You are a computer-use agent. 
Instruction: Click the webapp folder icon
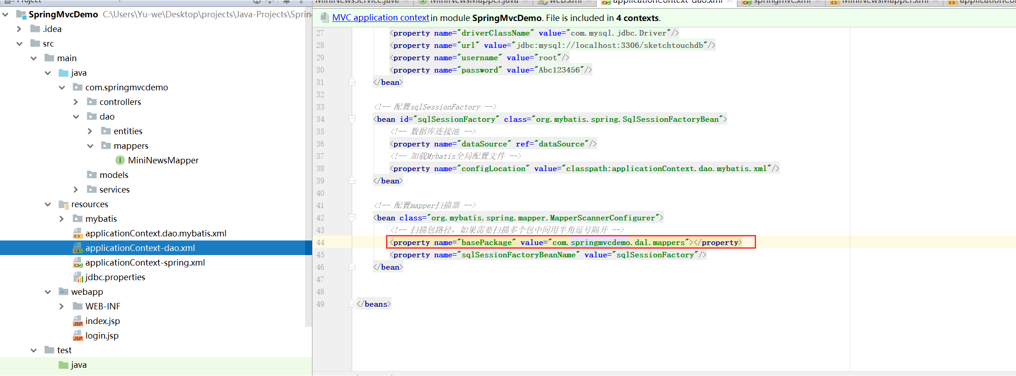pos(63,292)
